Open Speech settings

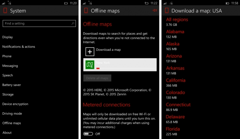click(x=7, y=75)
